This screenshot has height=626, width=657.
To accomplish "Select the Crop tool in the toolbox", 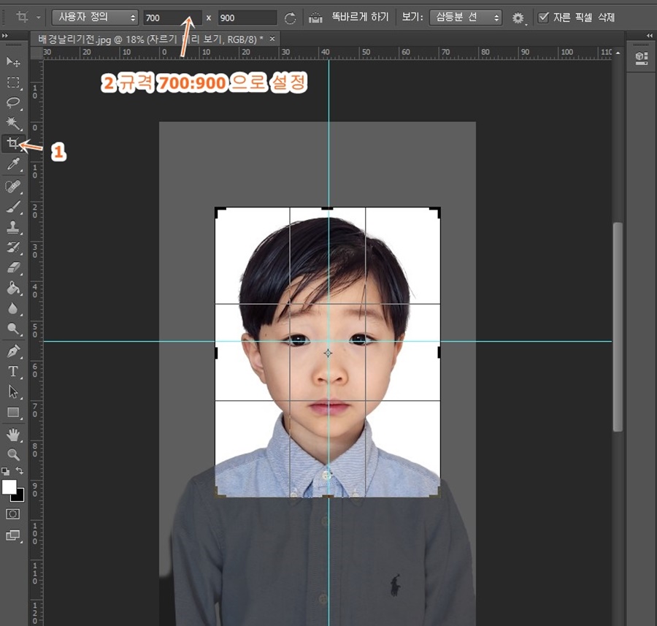I will click(x=13, y=144).
